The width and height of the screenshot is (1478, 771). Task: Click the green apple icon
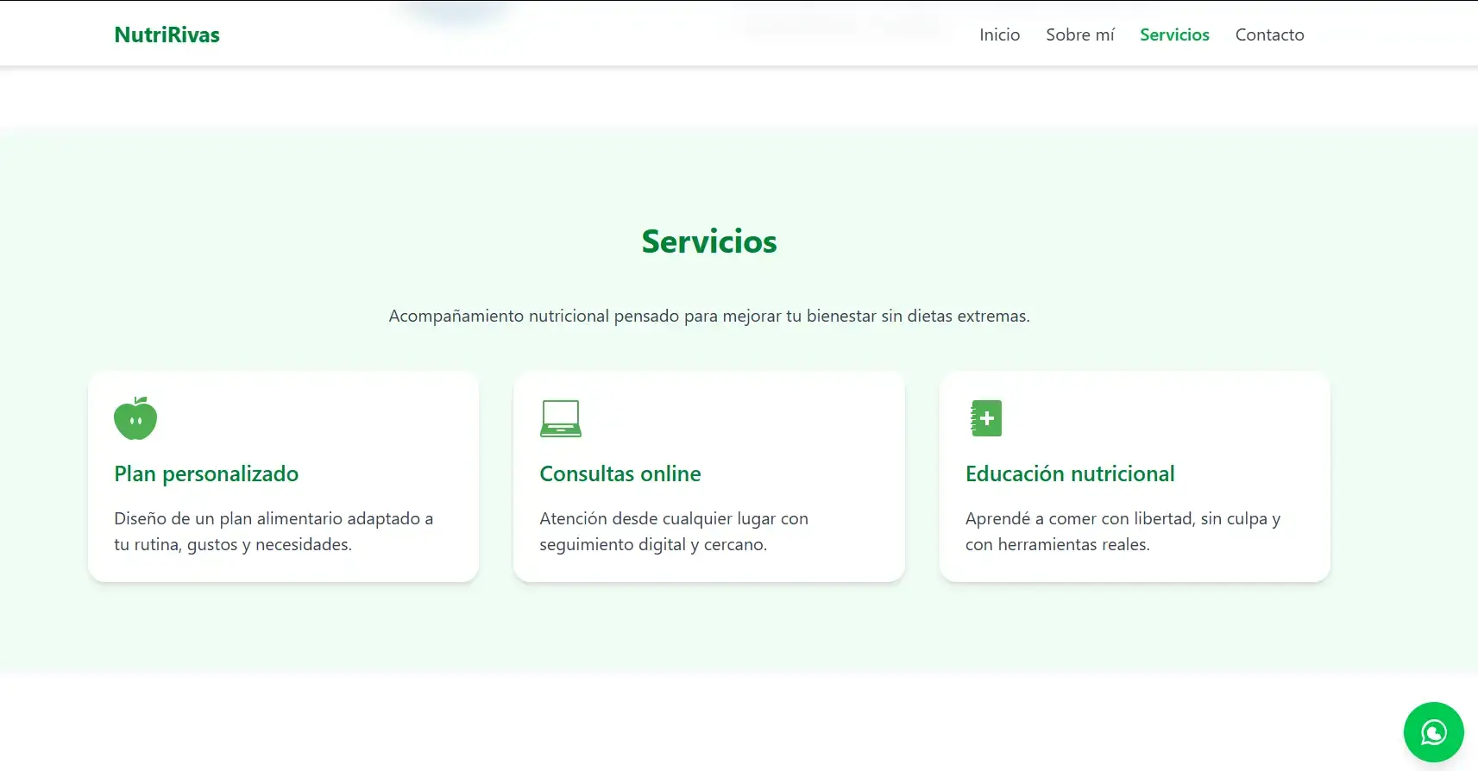click(135, 418)
